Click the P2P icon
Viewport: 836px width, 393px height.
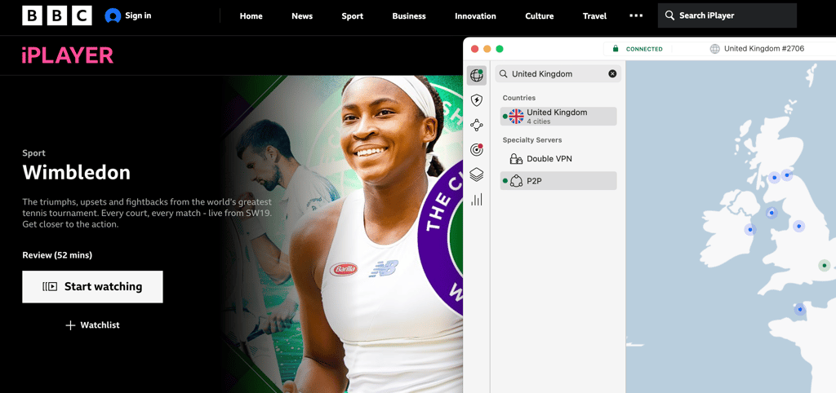click(x=516, y=181)
